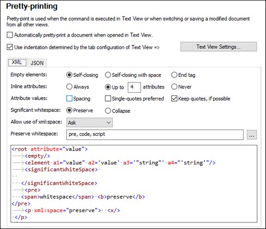Click the Attribute values label
The width and height of the screenshot is (266, 229).
pos(29,98)
